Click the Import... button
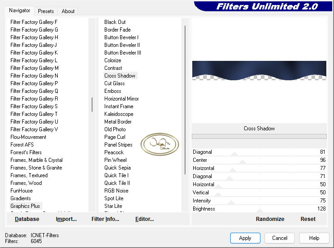Viewport: 334px width, 248px height. click(x=66, y=219)
